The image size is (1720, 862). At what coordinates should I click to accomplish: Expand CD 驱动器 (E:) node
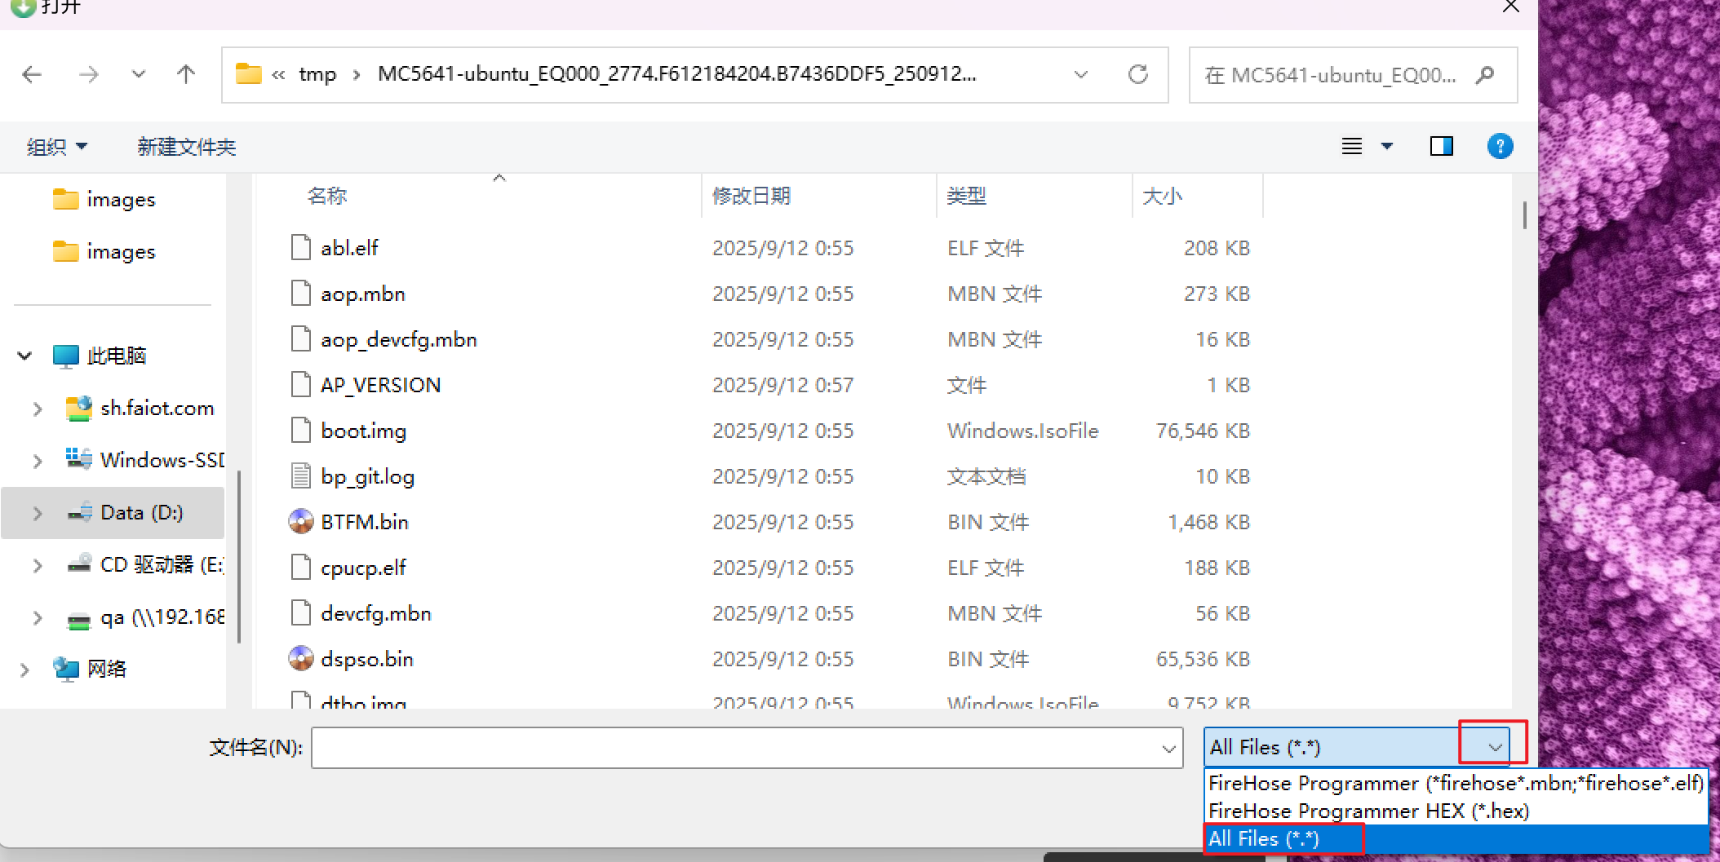pos(38,565)
